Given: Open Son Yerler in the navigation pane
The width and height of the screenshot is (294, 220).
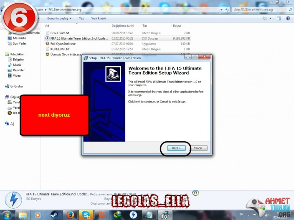Looking at the screenshot, I should 20,44.
